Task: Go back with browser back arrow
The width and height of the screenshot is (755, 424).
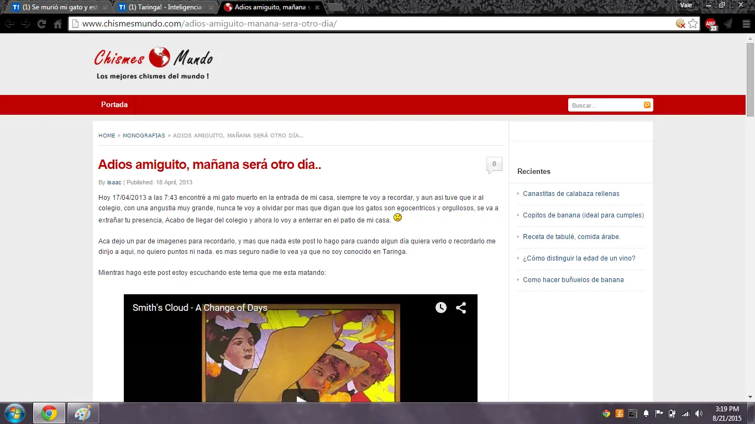Action: [10, 24]
